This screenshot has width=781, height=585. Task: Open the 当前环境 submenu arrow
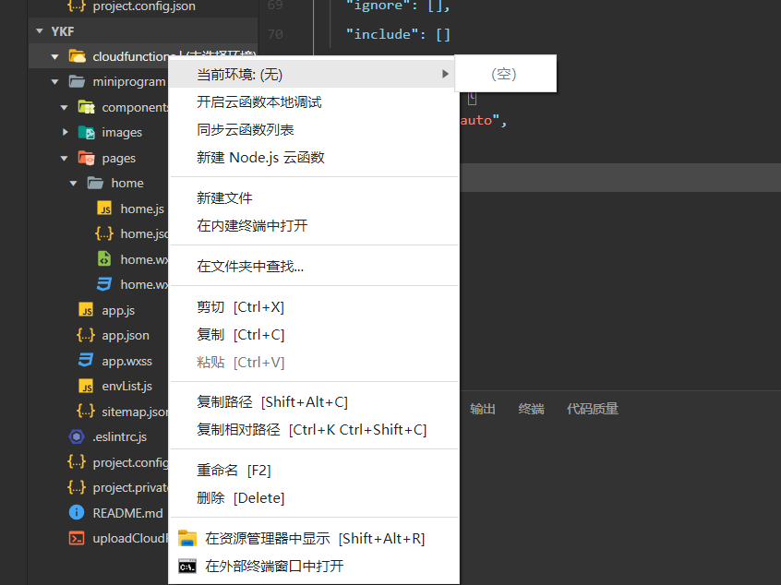[445, 74]
